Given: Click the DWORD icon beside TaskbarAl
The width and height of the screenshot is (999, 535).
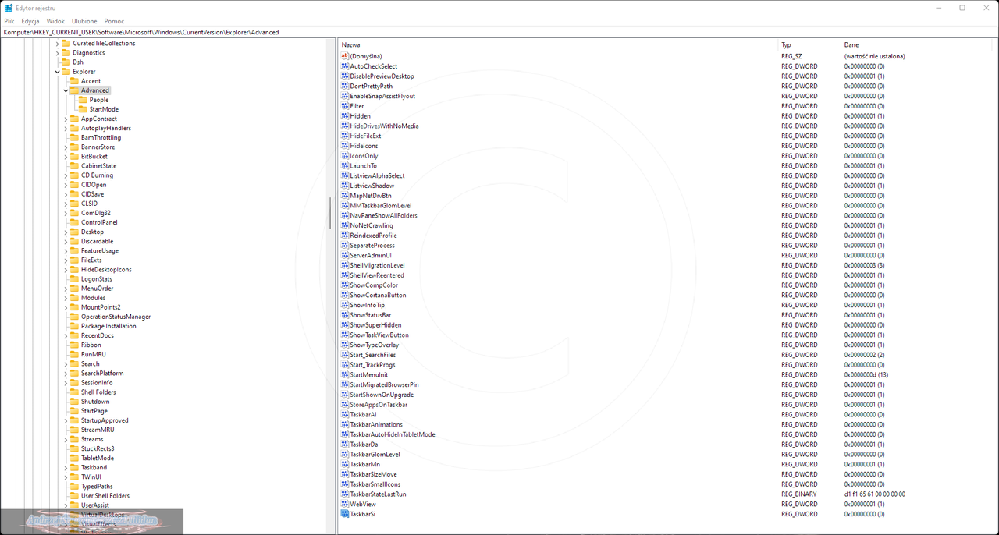Looking at the screenshot, I should click(x=344, y=415).
